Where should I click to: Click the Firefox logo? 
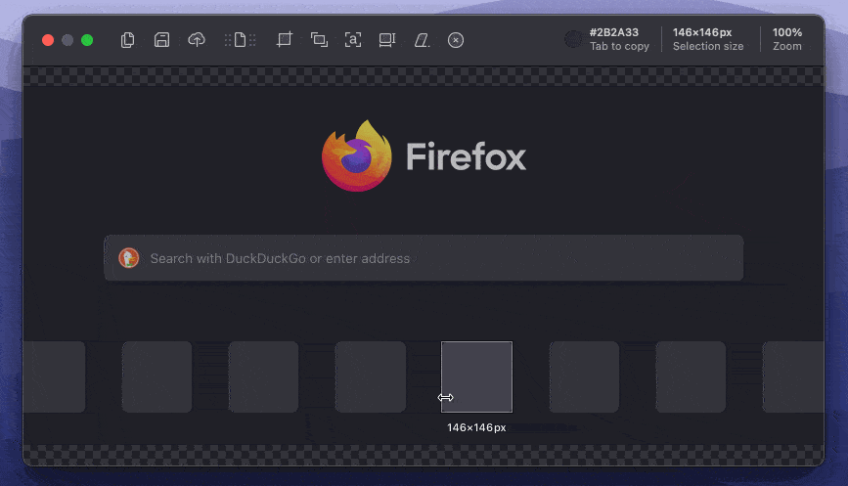click(x=357, y=155)
